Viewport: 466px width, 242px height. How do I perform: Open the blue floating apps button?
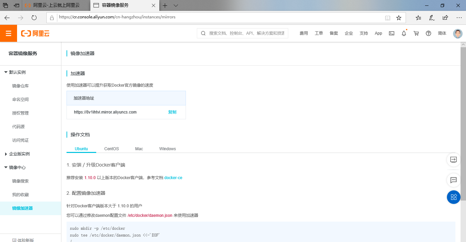454,197
